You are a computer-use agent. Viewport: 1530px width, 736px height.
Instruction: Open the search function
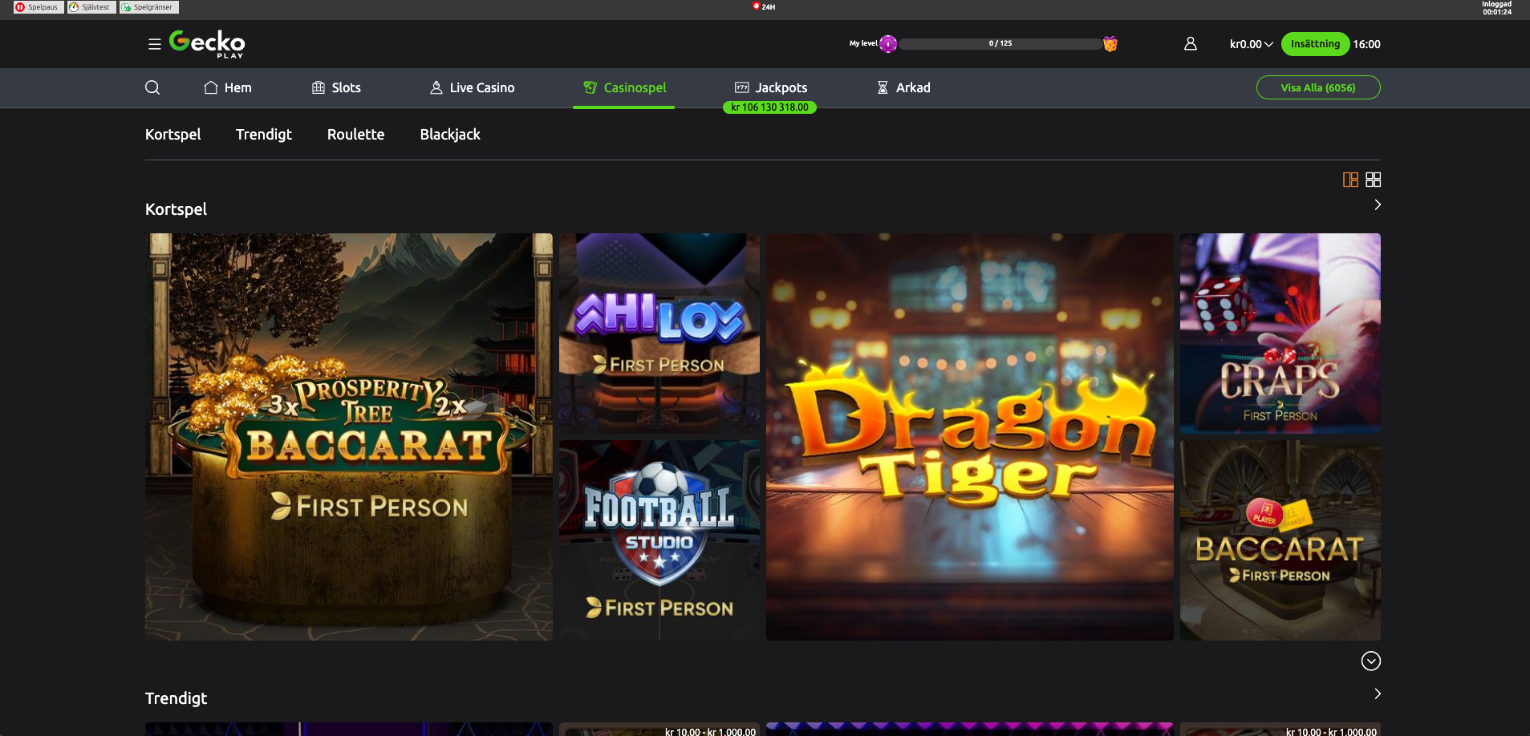[x=152, y=87]
